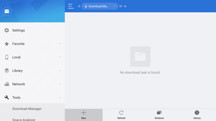Collapse the Tools chevron
216x121 pixels.
60,97
